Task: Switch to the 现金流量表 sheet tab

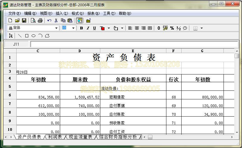Action: (x=80, y=137)
